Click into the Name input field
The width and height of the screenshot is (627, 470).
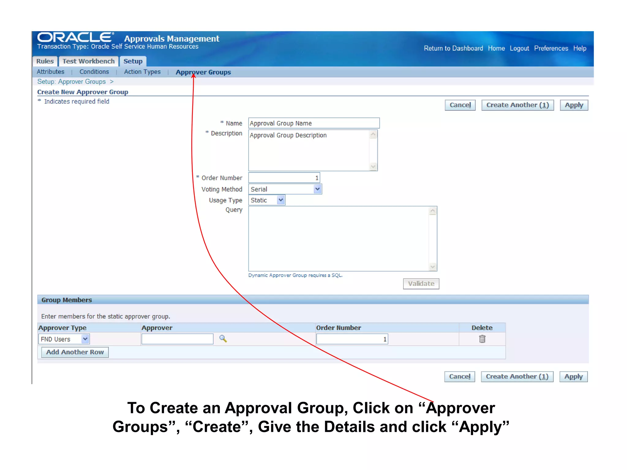click(x=313, y=123)
